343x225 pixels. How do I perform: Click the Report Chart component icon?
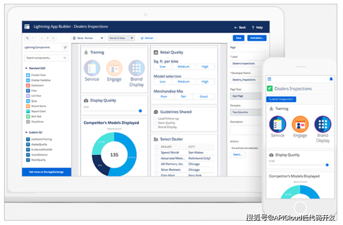pos(28,112)
